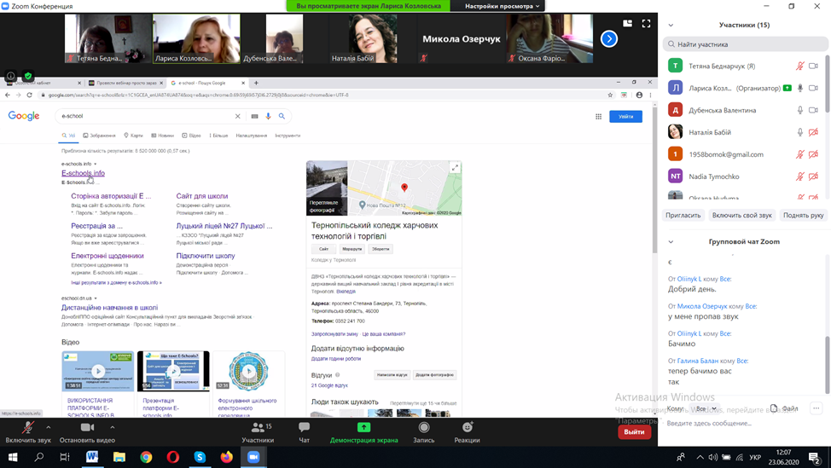Play ВИКОРИСТАННЯ ПЛАТФОРМИ video thumbnail

[x=98, y=371]
